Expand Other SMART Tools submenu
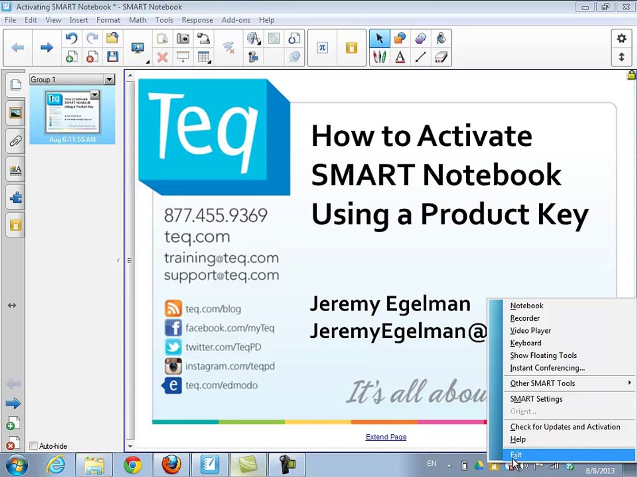Image resolution: width=637 pixels, height=477 pixels. click(x=569, y=383)
